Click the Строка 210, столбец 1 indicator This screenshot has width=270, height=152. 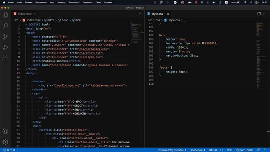tap(172, 150)
